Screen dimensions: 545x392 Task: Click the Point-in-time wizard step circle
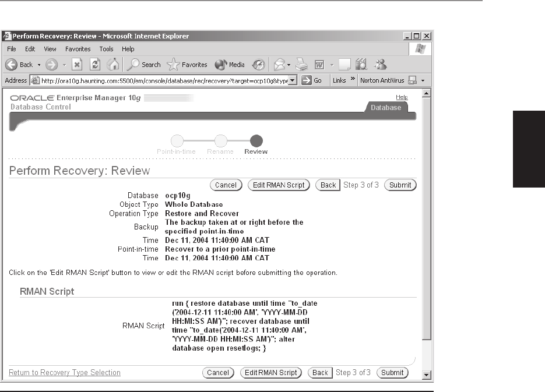click(177, 141)
